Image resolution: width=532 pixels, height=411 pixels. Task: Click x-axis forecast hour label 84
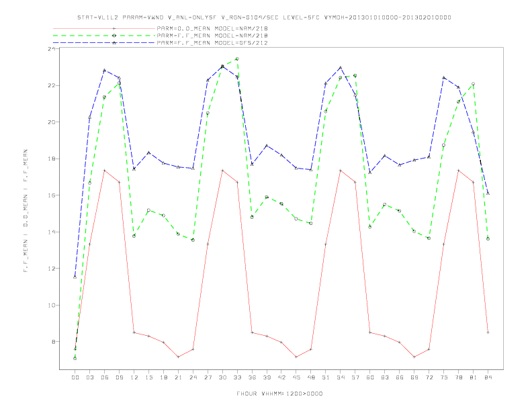488,377
